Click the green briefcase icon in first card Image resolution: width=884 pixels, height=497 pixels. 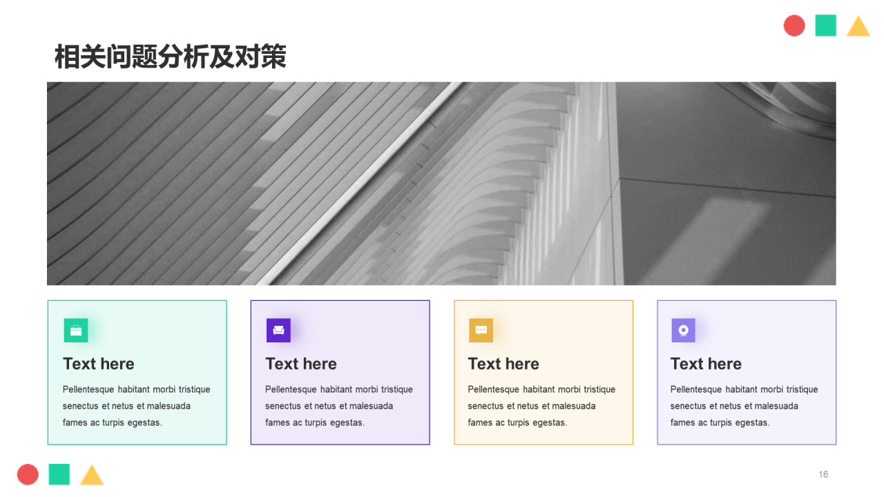(76, 331)
